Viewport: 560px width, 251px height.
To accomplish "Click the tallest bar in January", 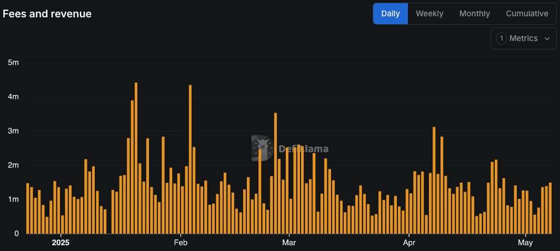I will point(136,158).
